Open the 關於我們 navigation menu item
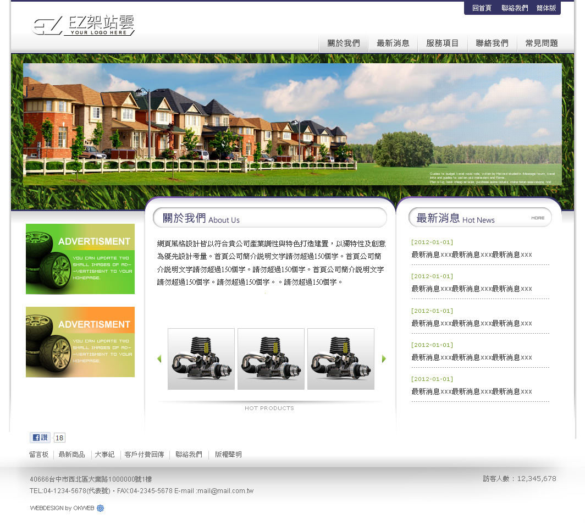 point(344,43)
